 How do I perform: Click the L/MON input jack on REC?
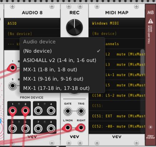tap(68, 128)
